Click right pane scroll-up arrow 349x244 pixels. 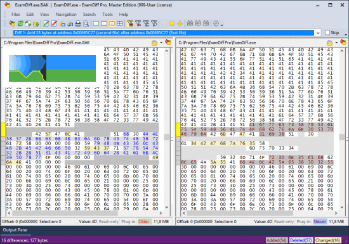click(x=342, y=51)
